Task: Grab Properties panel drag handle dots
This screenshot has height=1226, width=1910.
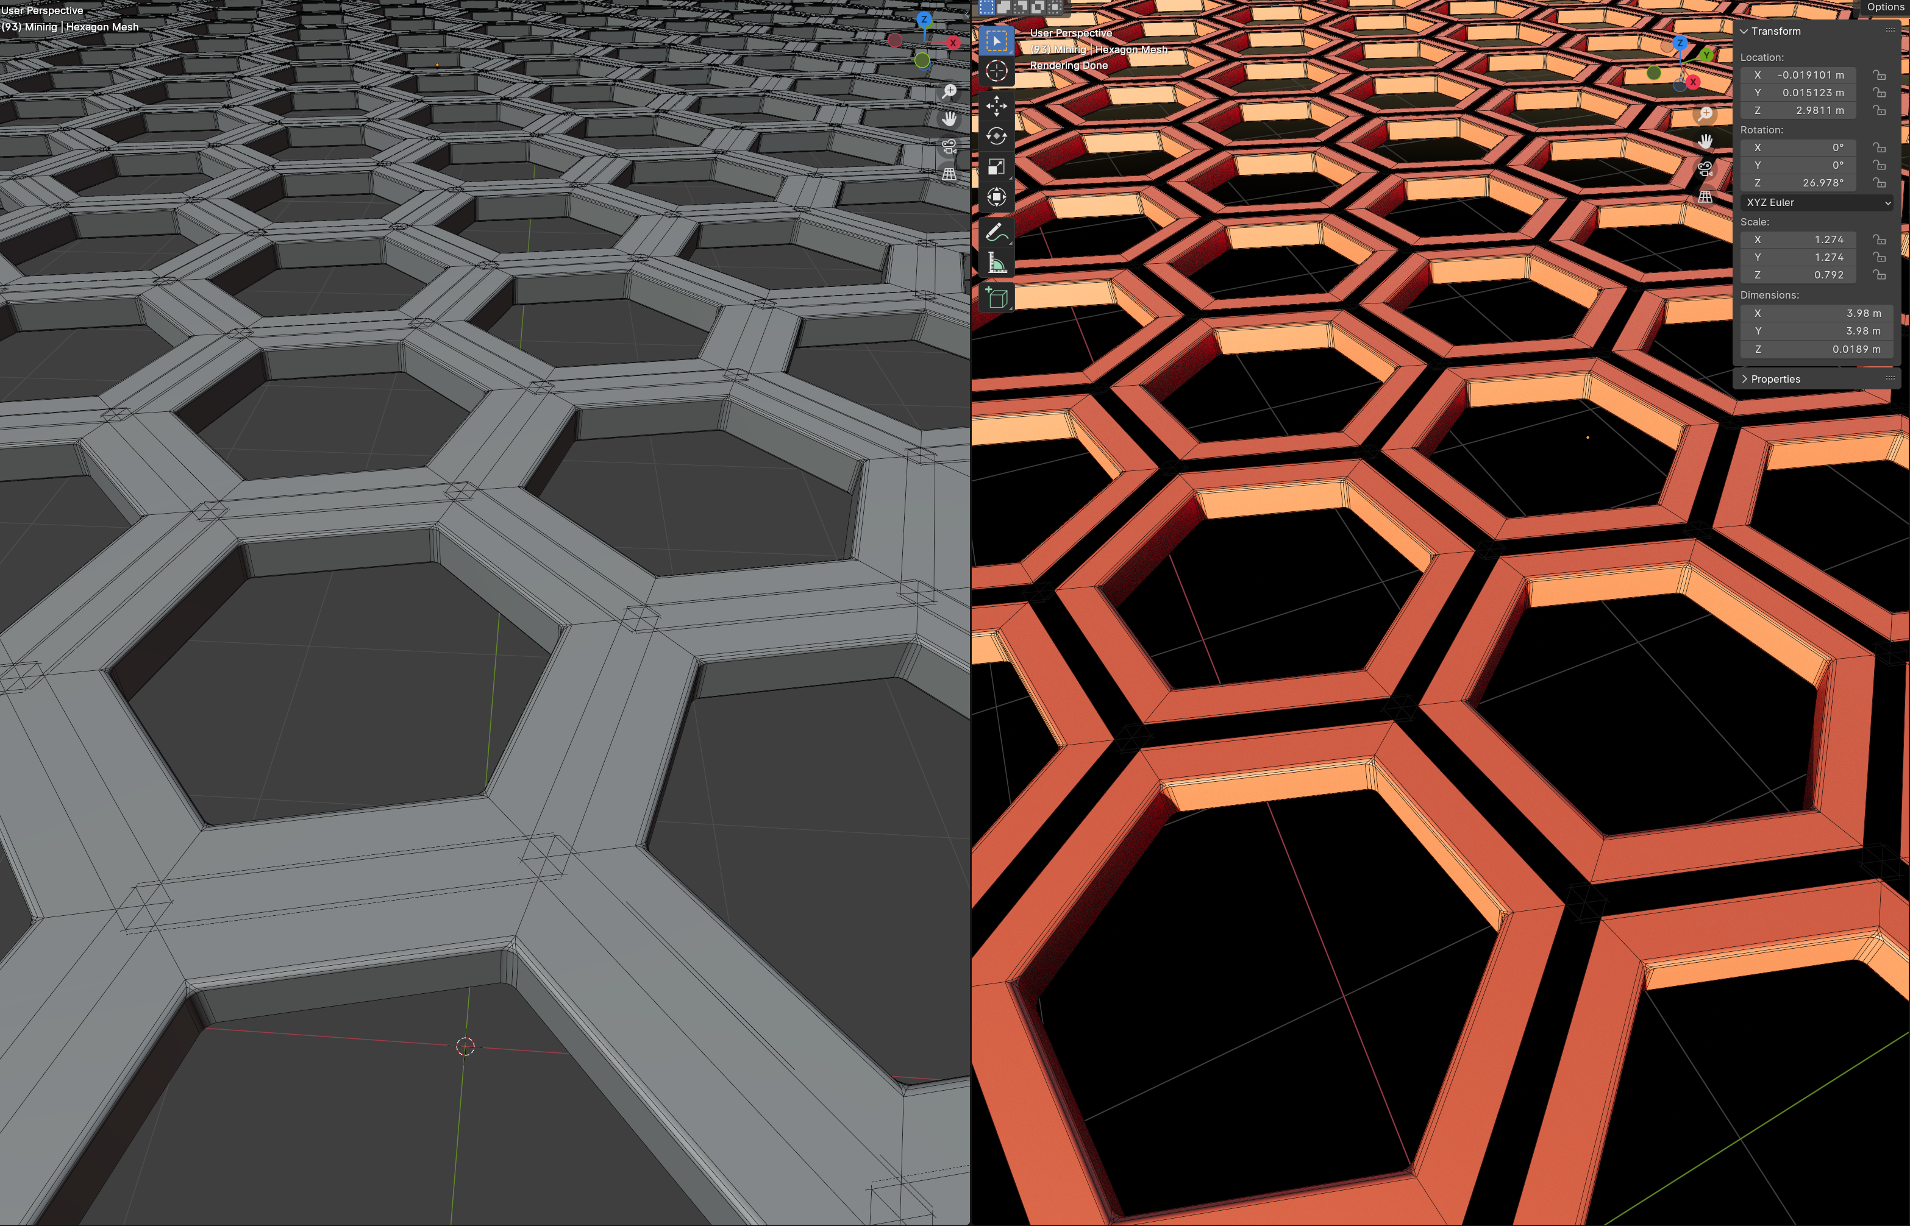Action: [1890, 378]
